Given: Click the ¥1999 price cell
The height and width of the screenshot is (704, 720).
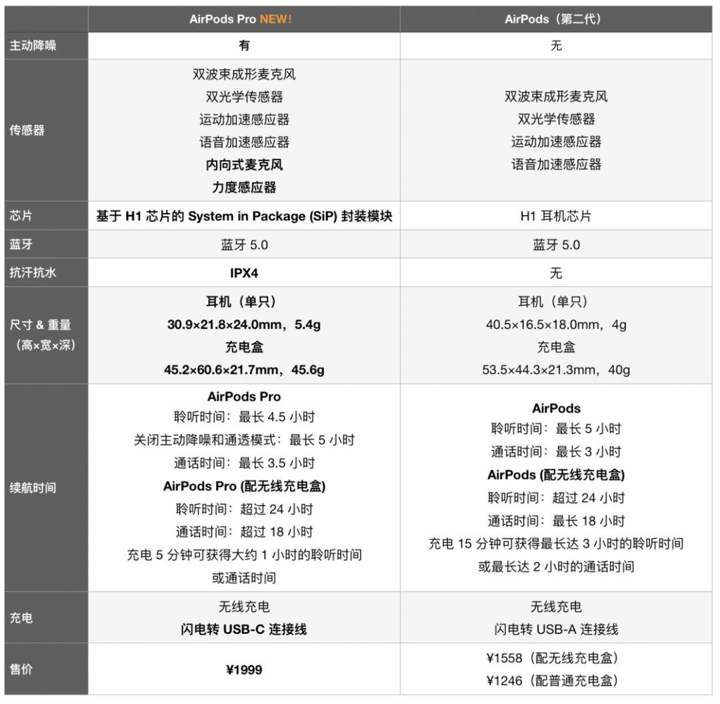Looking at the screenshot, I should point(244,669).
